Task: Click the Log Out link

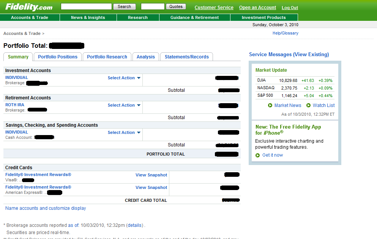Action: pyautogui.click(x=290, y=8)
